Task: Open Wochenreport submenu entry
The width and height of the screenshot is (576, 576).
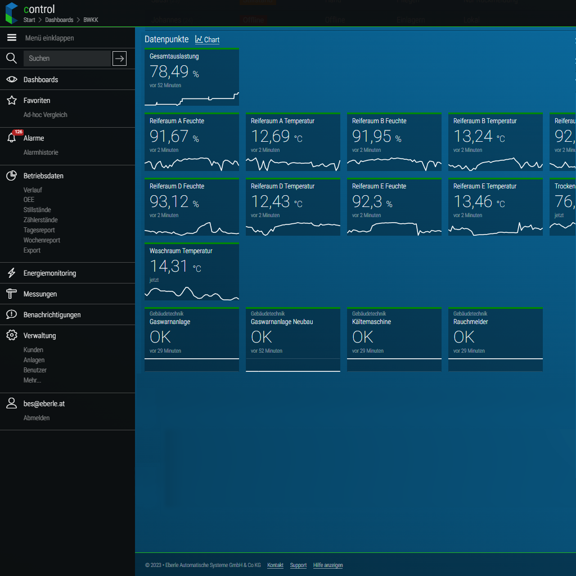Action: pos(42,240)
